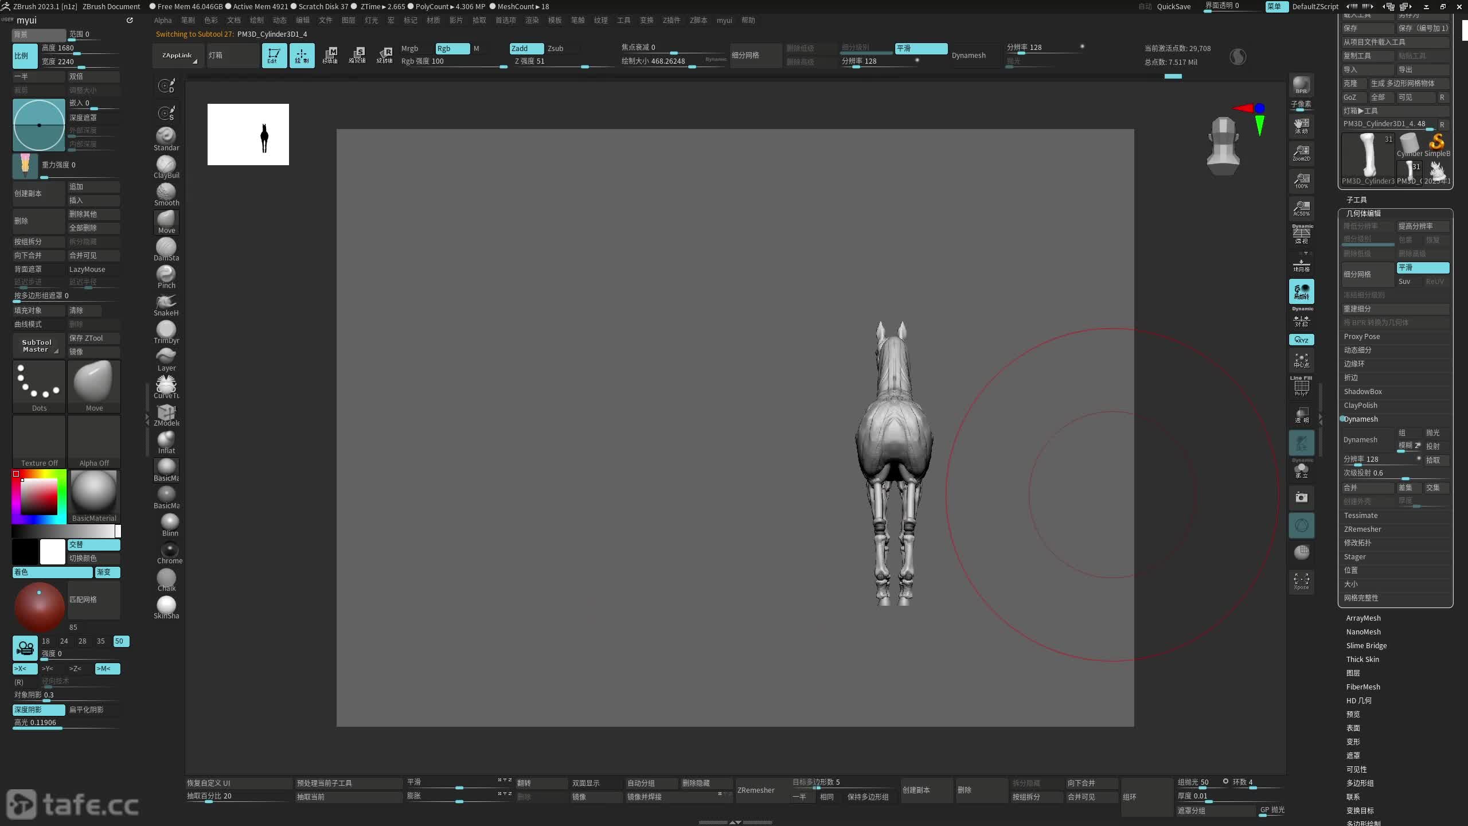Open the Alpha menu
The width and height of the screenshot is (1468, 826).
tap(163, 20)
